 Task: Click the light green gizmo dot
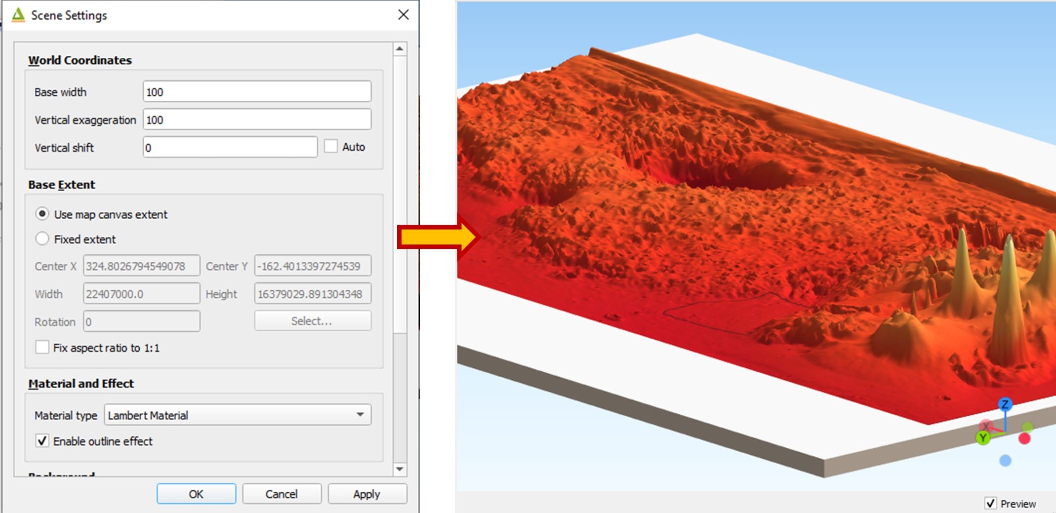tap(1027, 427)
